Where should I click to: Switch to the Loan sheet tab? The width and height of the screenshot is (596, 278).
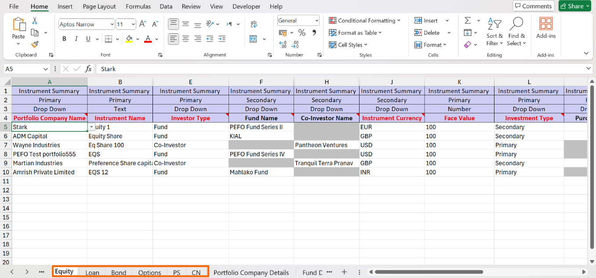92,272
